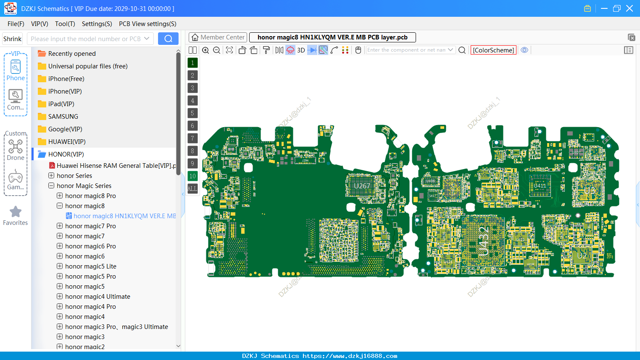Switch to 3D view
The width and height of the screenshot is (640, 360).
pos(301,50)
